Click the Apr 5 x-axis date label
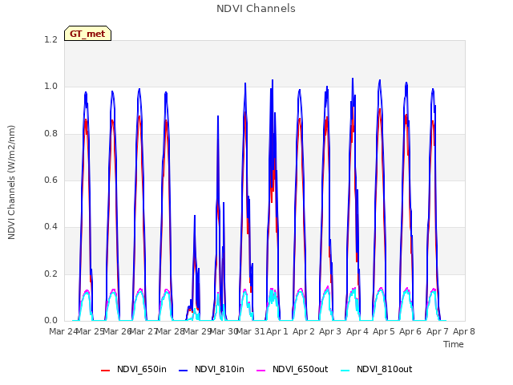The width and height of the screenshot is (513, 385). [384, 331]
